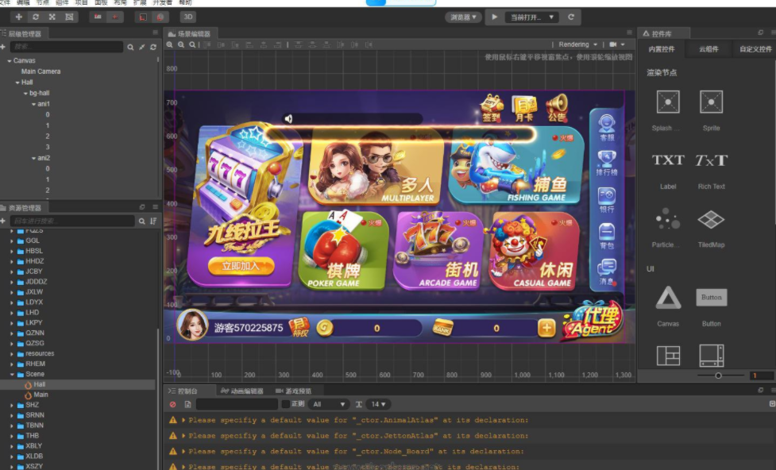Image resolution: width=776 pixels, height=470 pixels.
Task: Select the Rotate tool in the top toolbar
Action: click(x=34, y=17)
